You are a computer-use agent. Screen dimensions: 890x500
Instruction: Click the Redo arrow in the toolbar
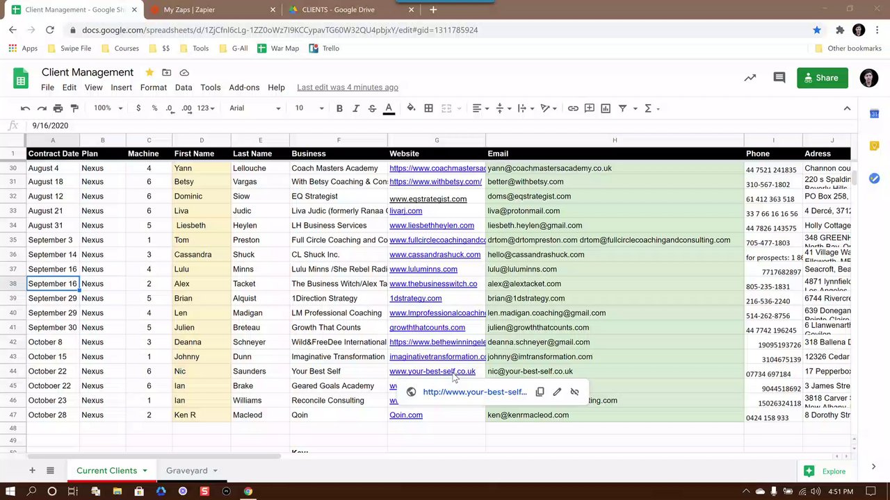coord(42,108)
